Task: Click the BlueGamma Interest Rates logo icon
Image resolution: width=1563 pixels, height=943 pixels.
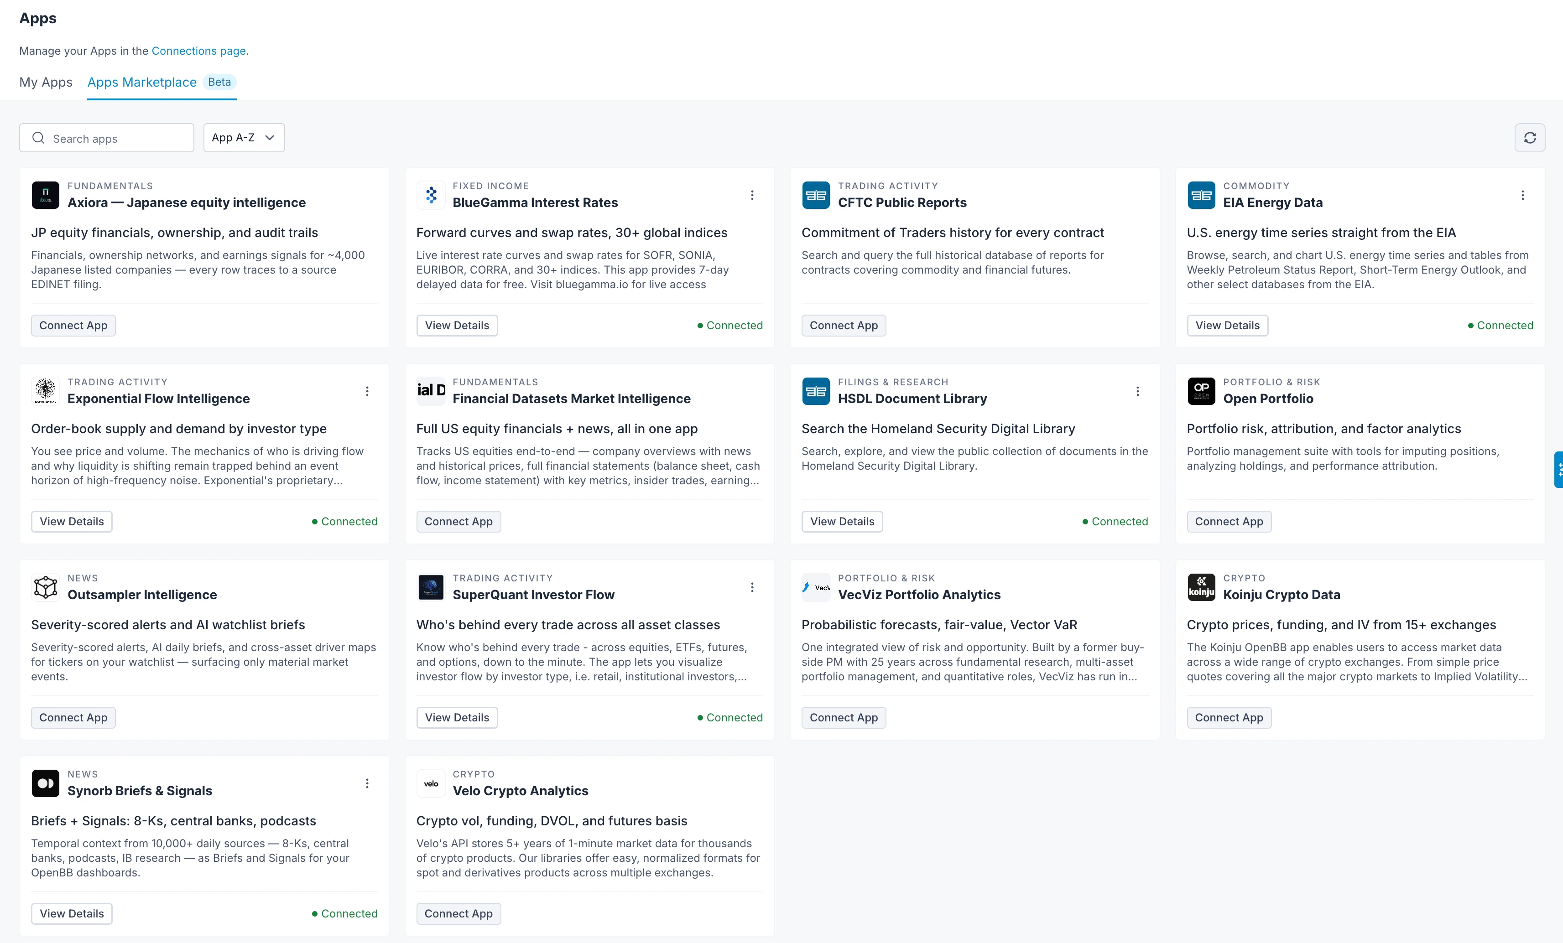Action: tap(431, 195)
